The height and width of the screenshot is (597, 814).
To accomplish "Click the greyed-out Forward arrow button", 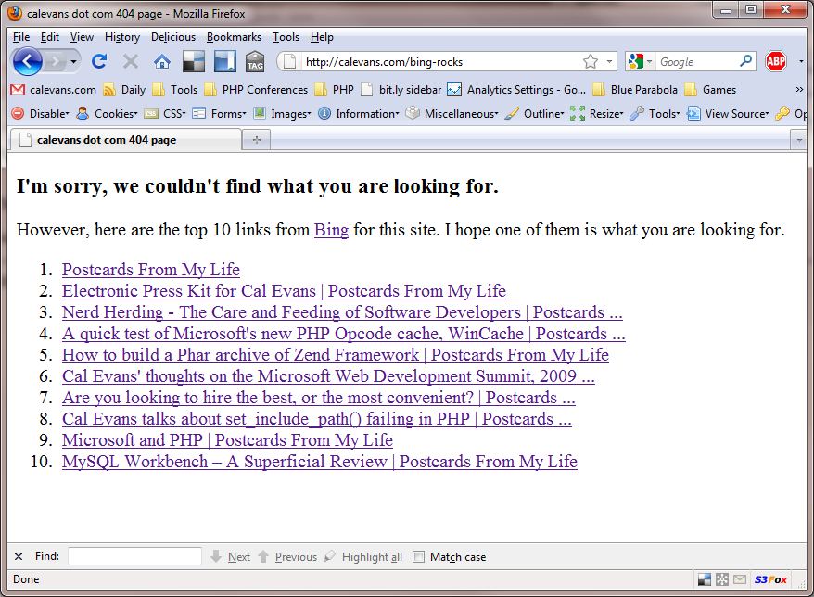I will pyautogui.click(x=55, y=62).
